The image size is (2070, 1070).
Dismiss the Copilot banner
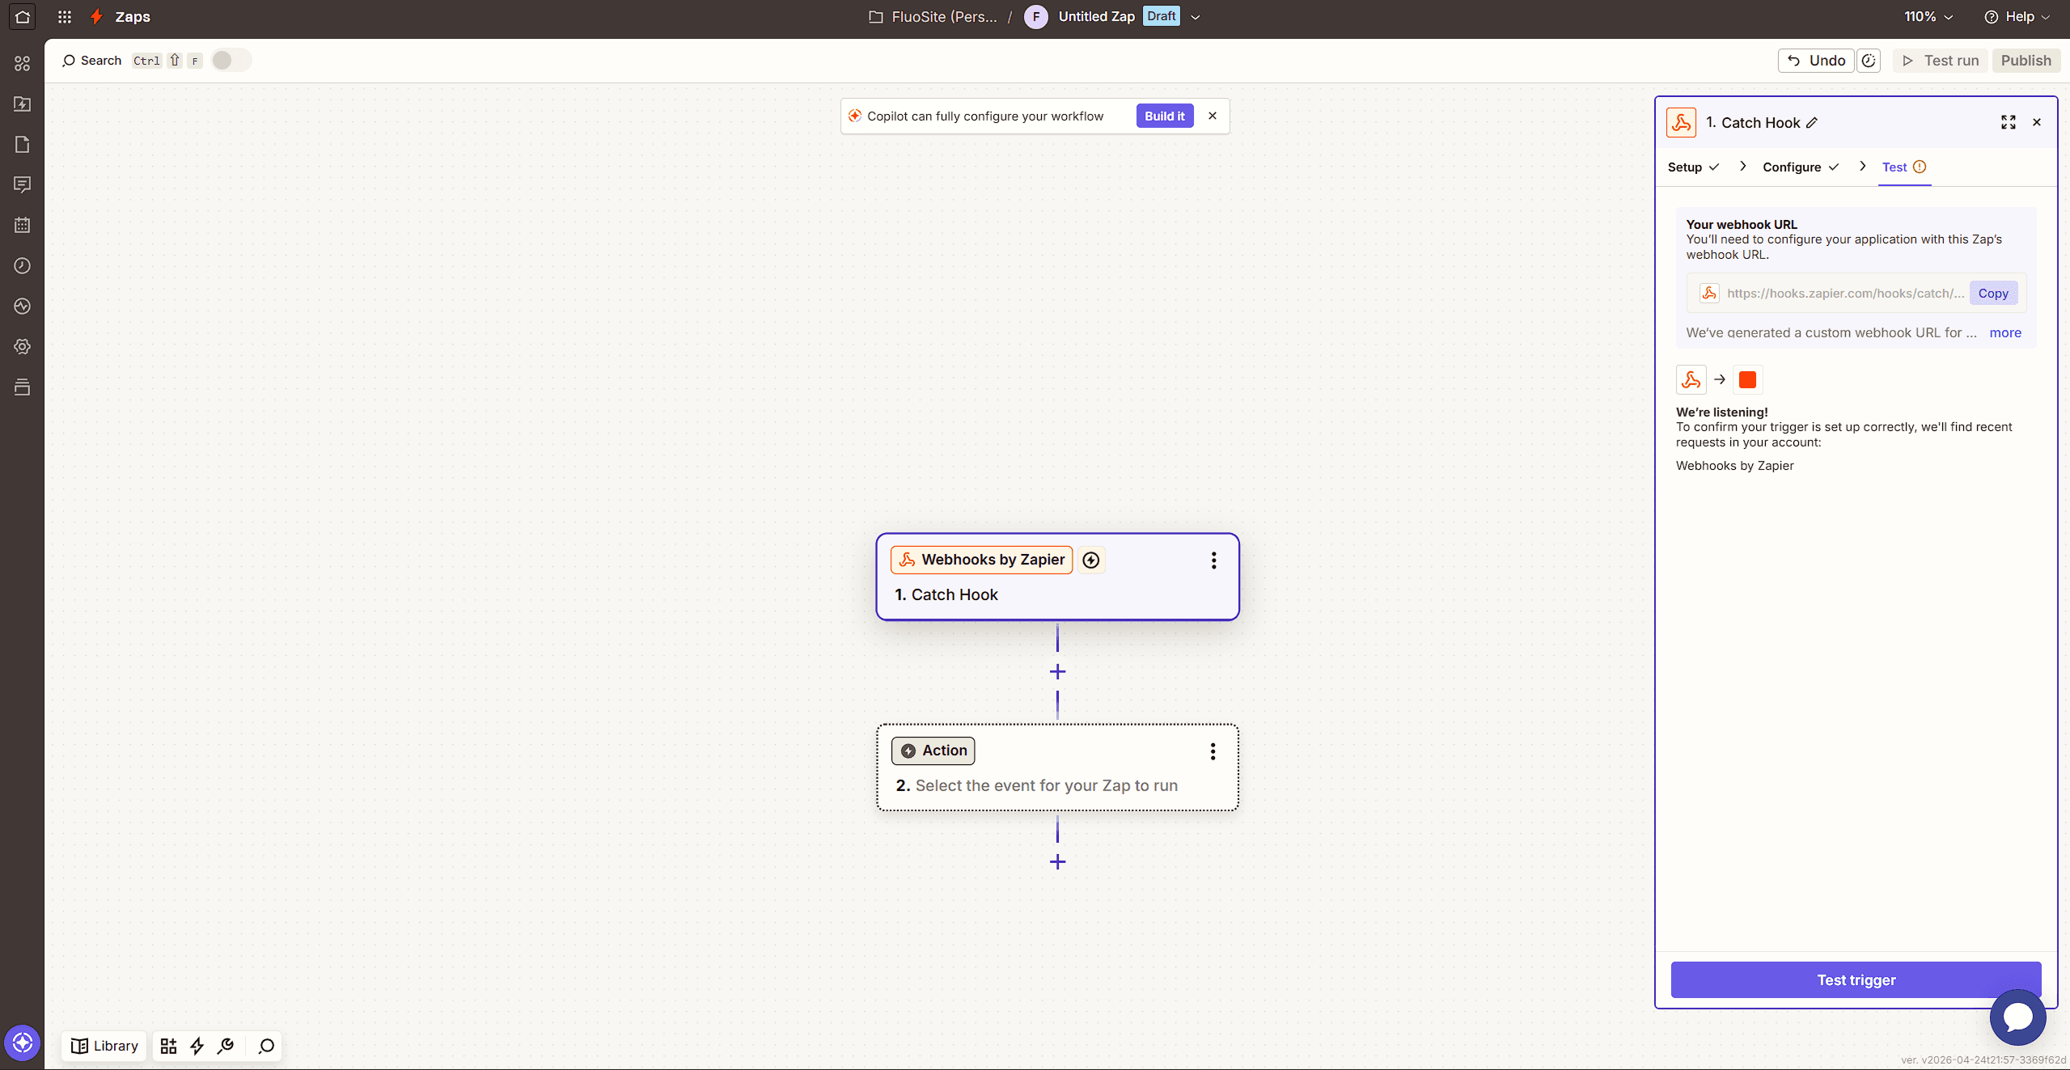[1212, 116]
